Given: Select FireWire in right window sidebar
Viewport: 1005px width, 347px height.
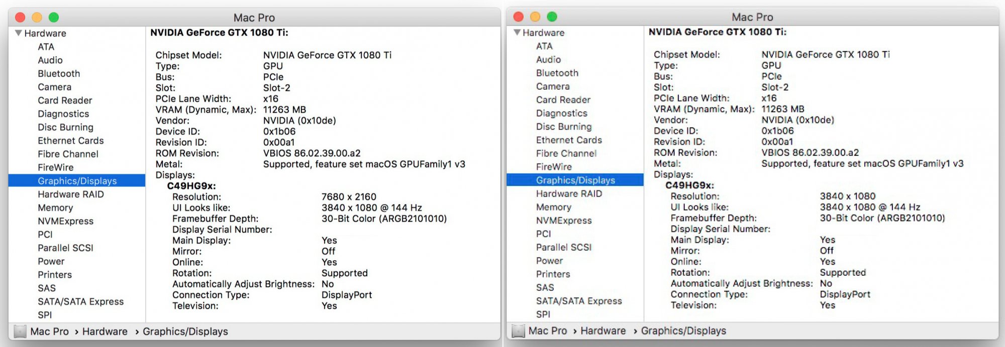Looking at the screenshot, I should pyautogui.click(x=554, y=167).
